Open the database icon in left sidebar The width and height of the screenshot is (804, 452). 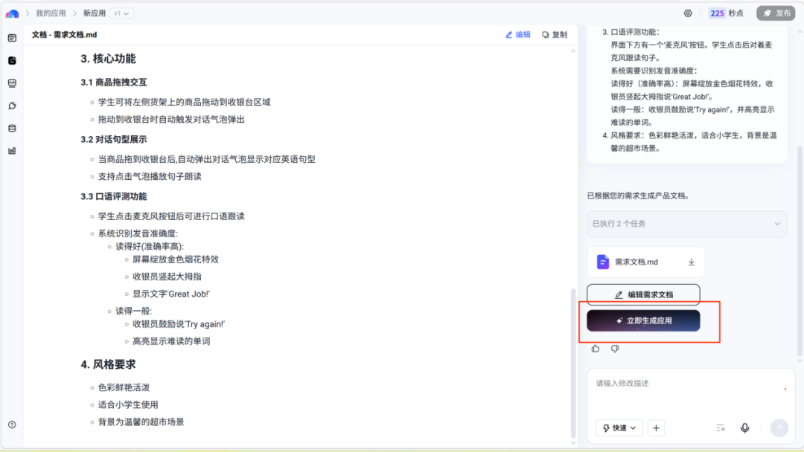[12, 127]
